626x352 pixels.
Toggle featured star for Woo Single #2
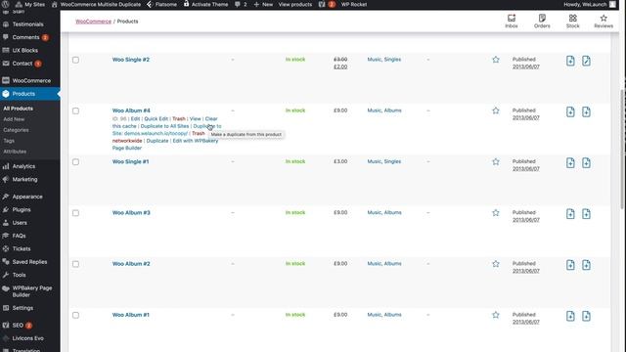click(496, 60)
